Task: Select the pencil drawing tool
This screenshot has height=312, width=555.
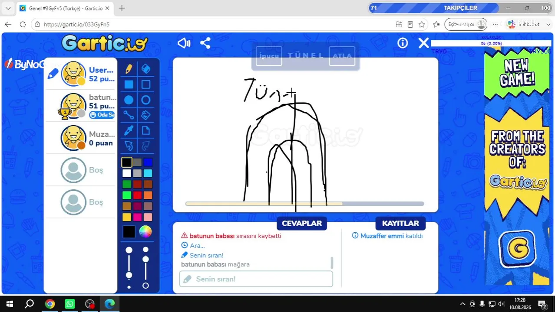Action: click(x=129, y=69)
